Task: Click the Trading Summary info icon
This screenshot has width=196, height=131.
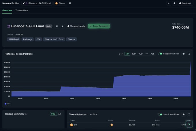Action: (26, 114)
